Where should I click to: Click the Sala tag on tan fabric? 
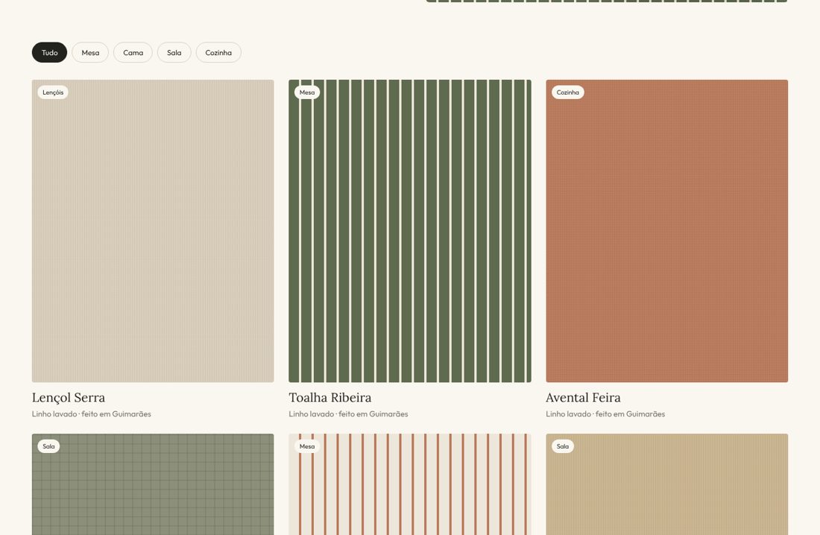pos(563,446)
